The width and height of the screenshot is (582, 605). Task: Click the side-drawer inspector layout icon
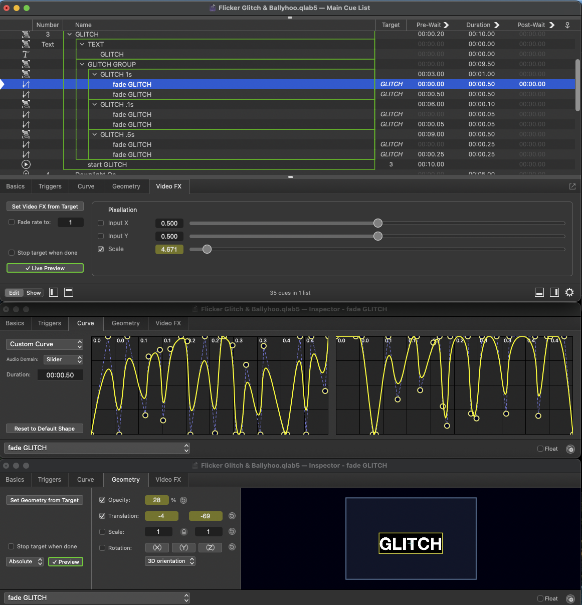(x=553, y=292)
